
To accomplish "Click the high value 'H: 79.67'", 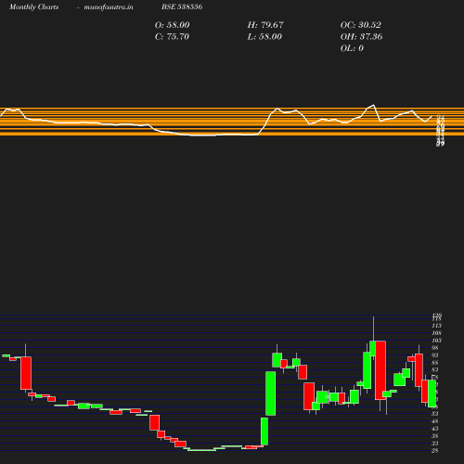I will [x=265, y=25].
